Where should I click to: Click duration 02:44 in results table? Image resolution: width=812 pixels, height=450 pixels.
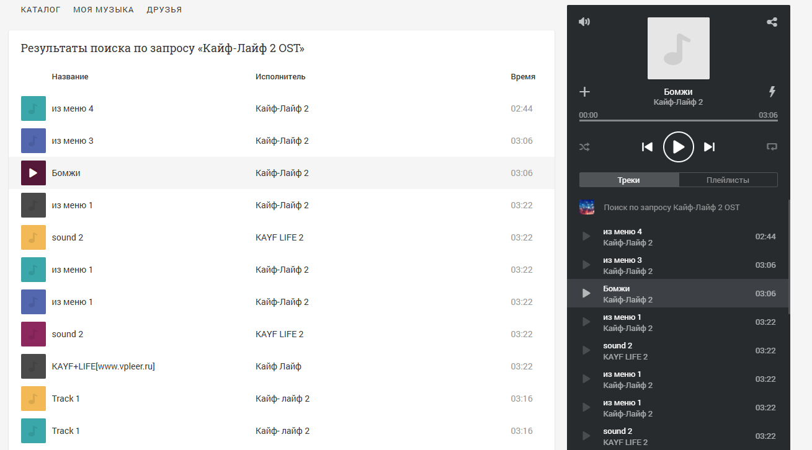(x=522, y=108)
